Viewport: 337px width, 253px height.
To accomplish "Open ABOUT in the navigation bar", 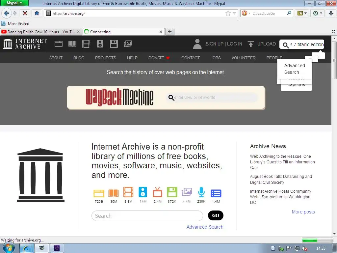I will click(56, 58).
